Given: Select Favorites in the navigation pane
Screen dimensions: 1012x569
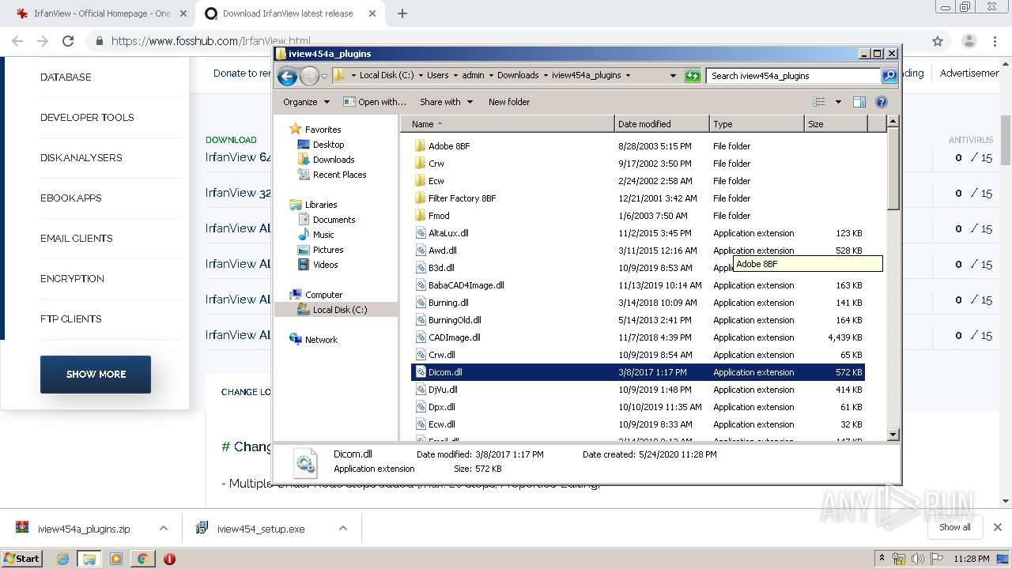Looking at the screenshot, I should [315, 130].
